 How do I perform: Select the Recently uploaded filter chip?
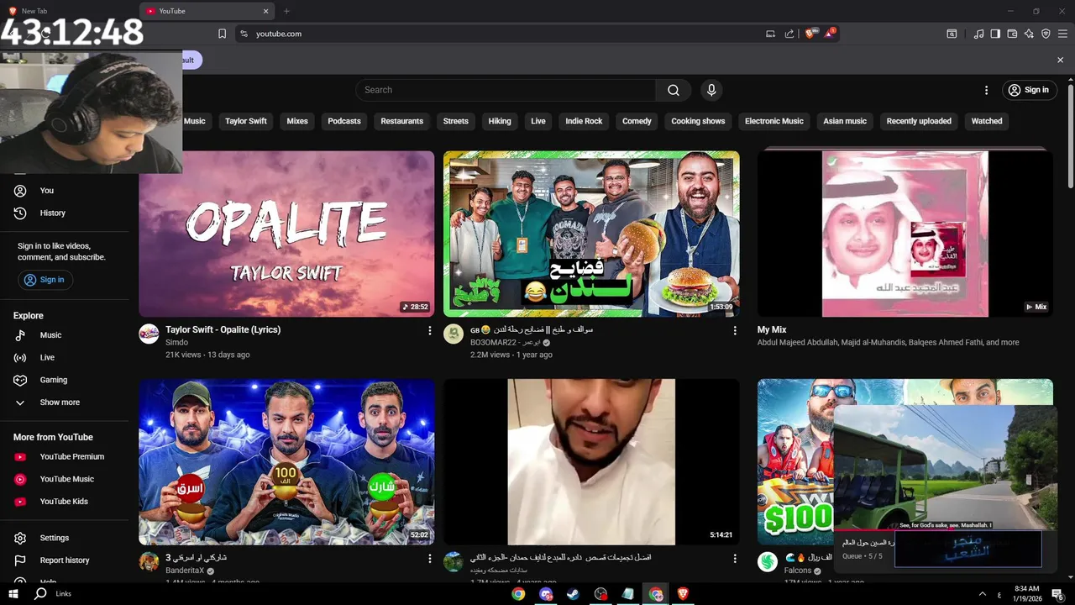pos(919,121)
